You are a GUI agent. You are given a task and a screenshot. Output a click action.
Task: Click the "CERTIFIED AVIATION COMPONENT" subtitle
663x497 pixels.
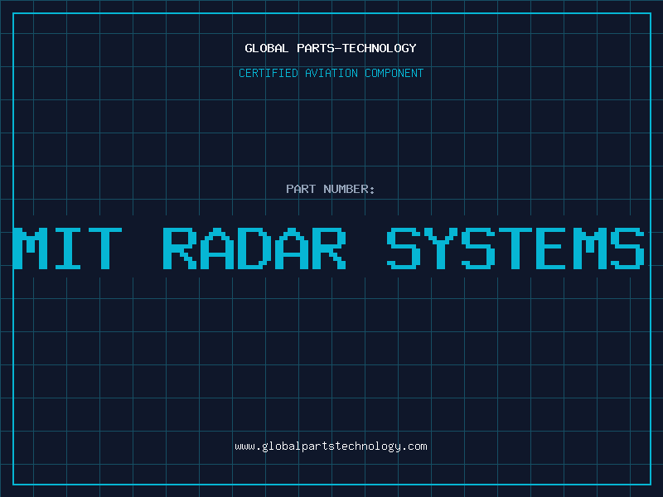(x=331, y=73)
